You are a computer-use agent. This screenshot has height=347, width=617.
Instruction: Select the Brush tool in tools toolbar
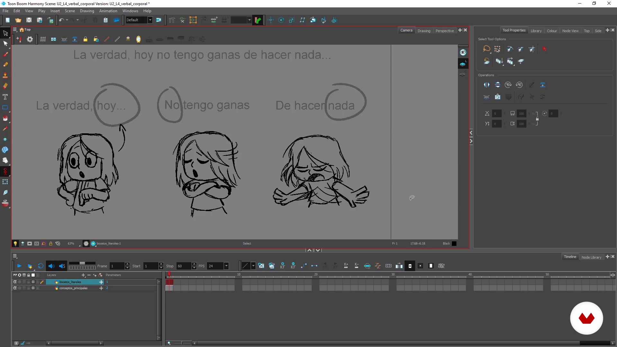coord(5,54)
